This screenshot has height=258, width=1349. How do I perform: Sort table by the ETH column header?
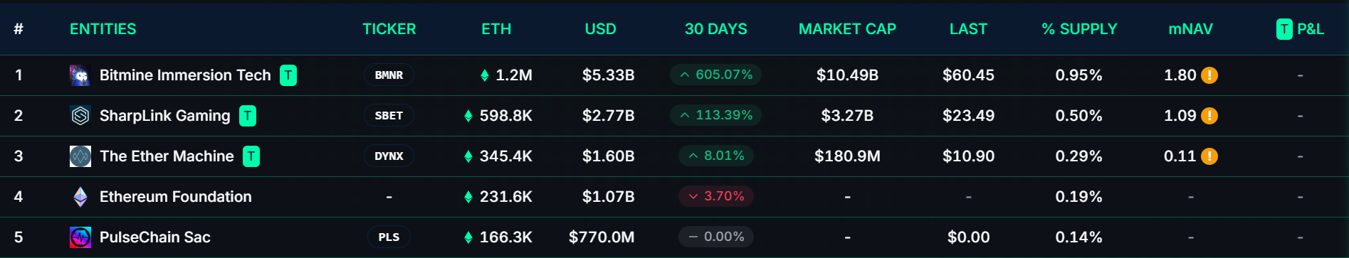496,29
